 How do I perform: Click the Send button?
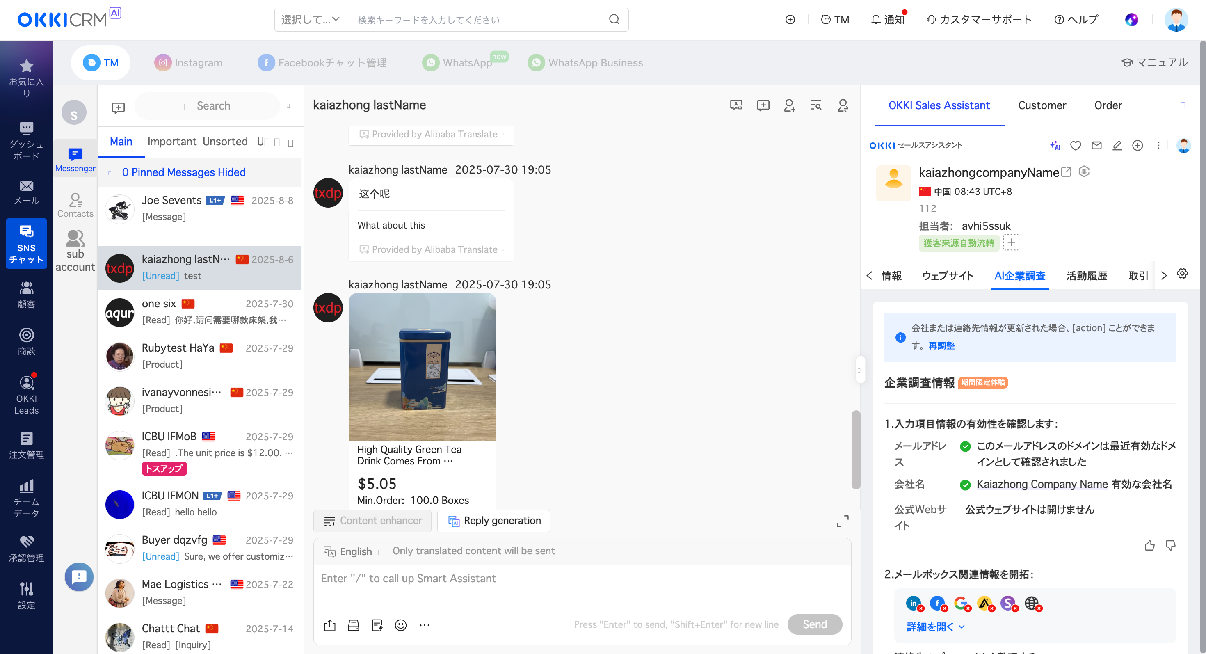(x=815, y=624)
